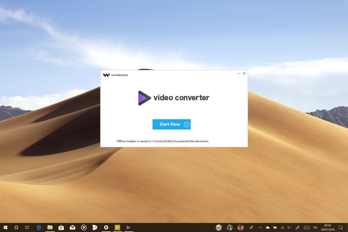Minimize the Wondershare installer window
The image size is (348, 232).
tap(239, 73)
